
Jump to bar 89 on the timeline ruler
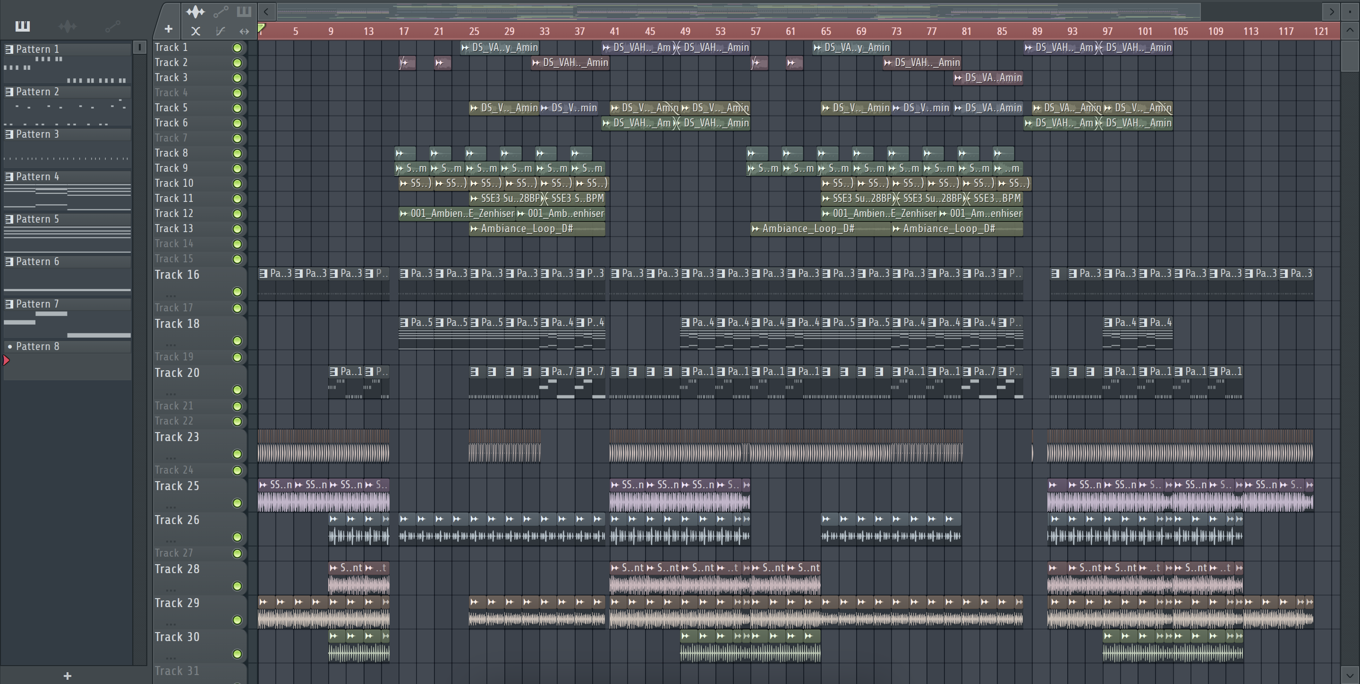point(1037,31)
